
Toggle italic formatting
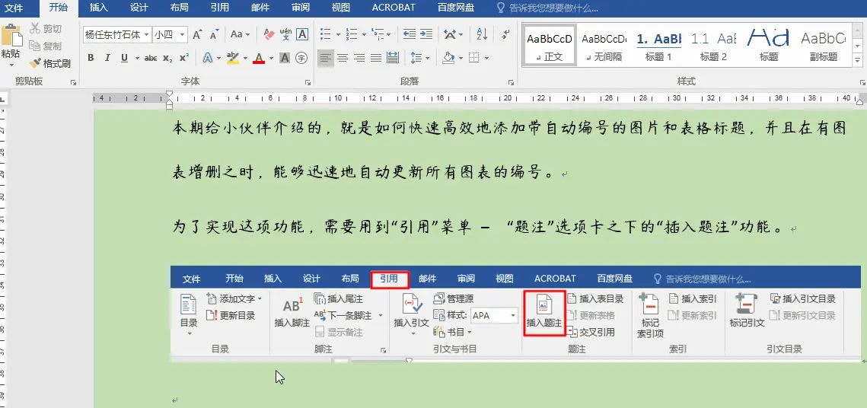[107, 58]
